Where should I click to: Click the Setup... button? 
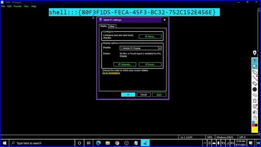click(150, 36)
